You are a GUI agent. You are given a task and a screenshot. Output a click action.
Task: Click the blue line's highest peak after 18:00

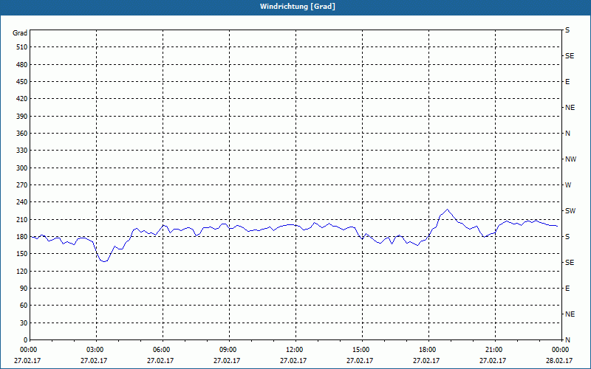click(448, 210)
